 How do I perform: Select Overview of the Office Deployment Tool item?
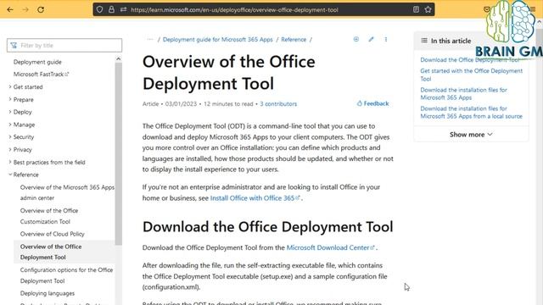[51, 252]
